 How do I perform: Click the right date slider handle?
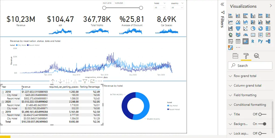pos(141,8)
